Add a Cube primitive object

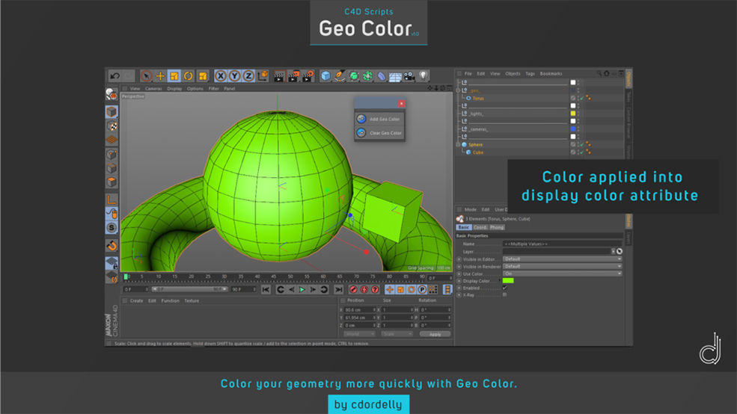pos(325,75)
